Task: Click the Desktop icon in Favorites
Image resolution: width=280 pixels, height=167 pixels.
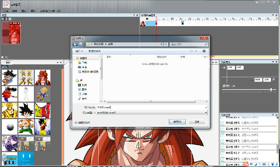Action: 84,67
